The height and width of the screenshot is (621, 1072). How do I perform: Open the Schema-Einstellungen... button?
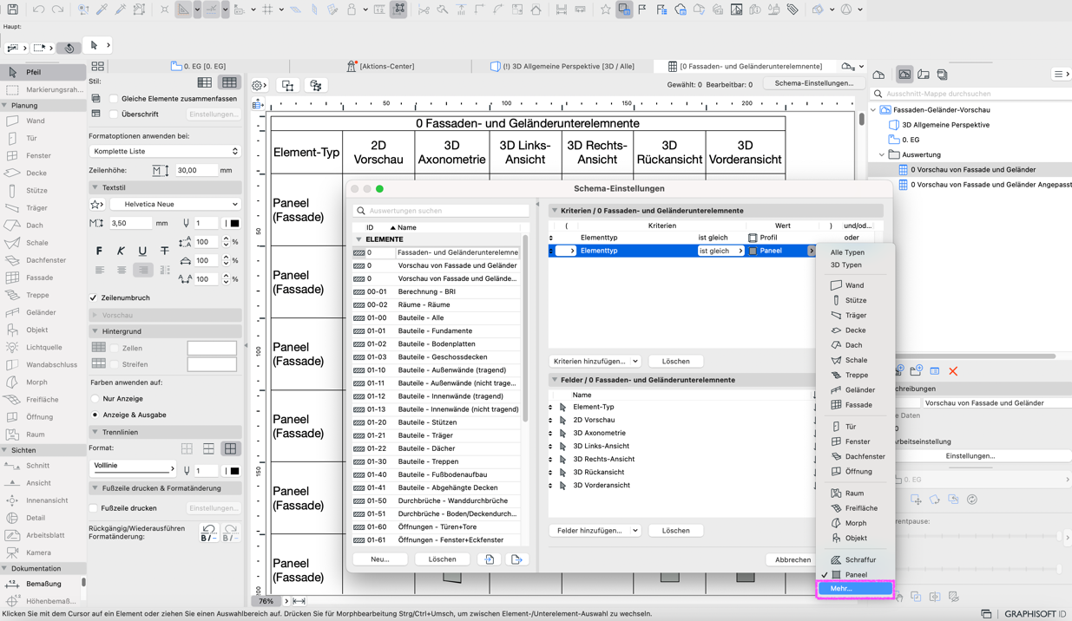(x=813, y=83)
